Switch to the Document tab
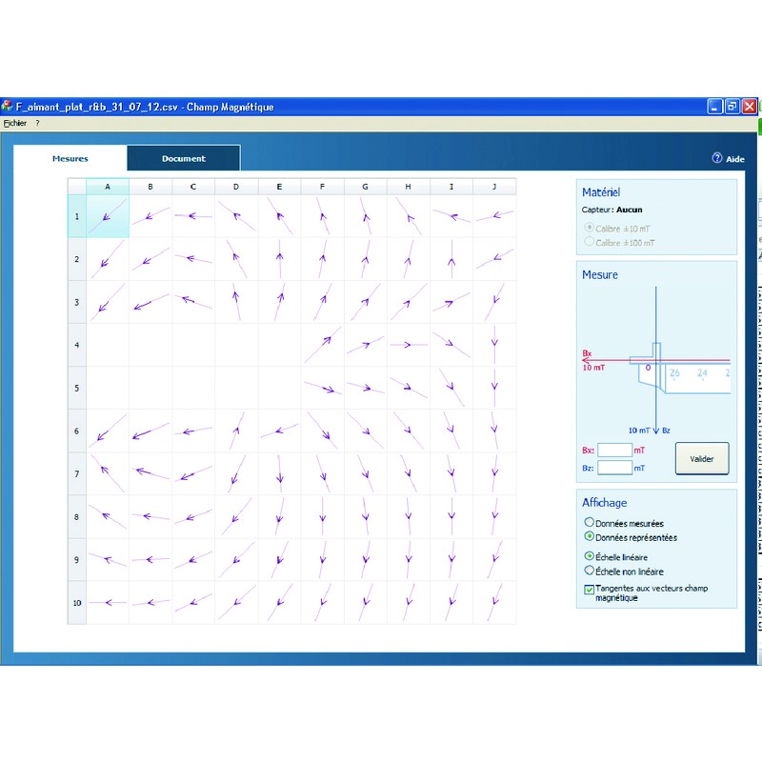Image resolution: width=762 pixels, height=762 pixels. [183, 158]
